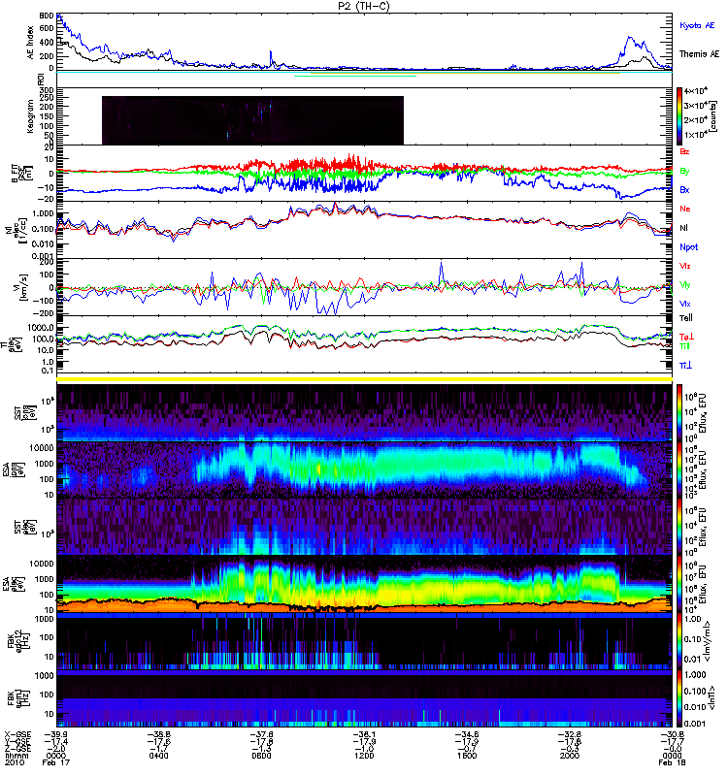The width and height of the screenshot is (728, 776).
Task: Click the 2010 year label
Action: (15, 762)
